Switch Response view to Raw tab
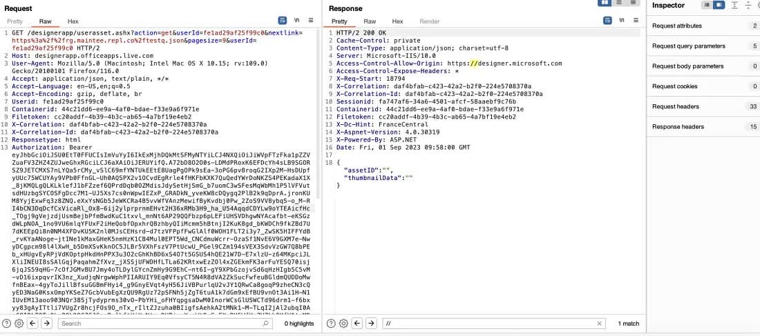 (x=370, y=21)
